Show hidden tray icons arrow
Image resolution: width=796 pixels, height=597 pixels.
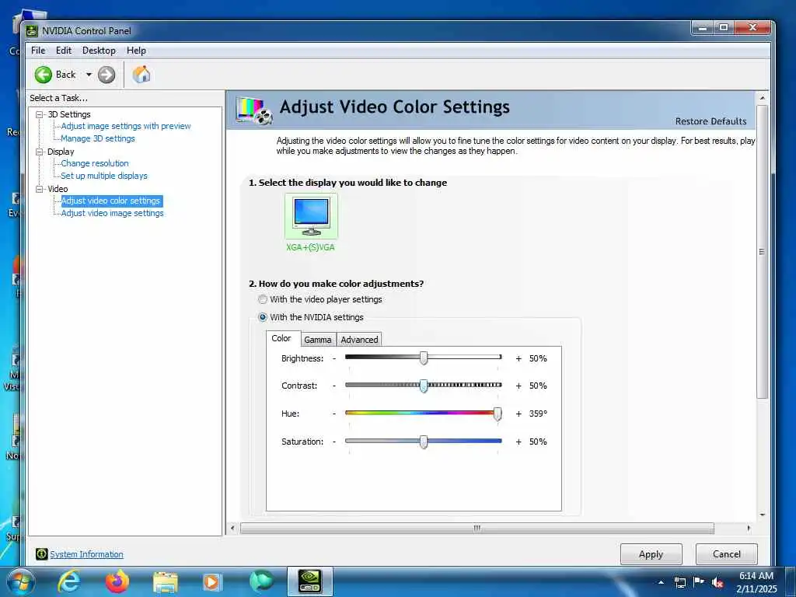(661, 582)
